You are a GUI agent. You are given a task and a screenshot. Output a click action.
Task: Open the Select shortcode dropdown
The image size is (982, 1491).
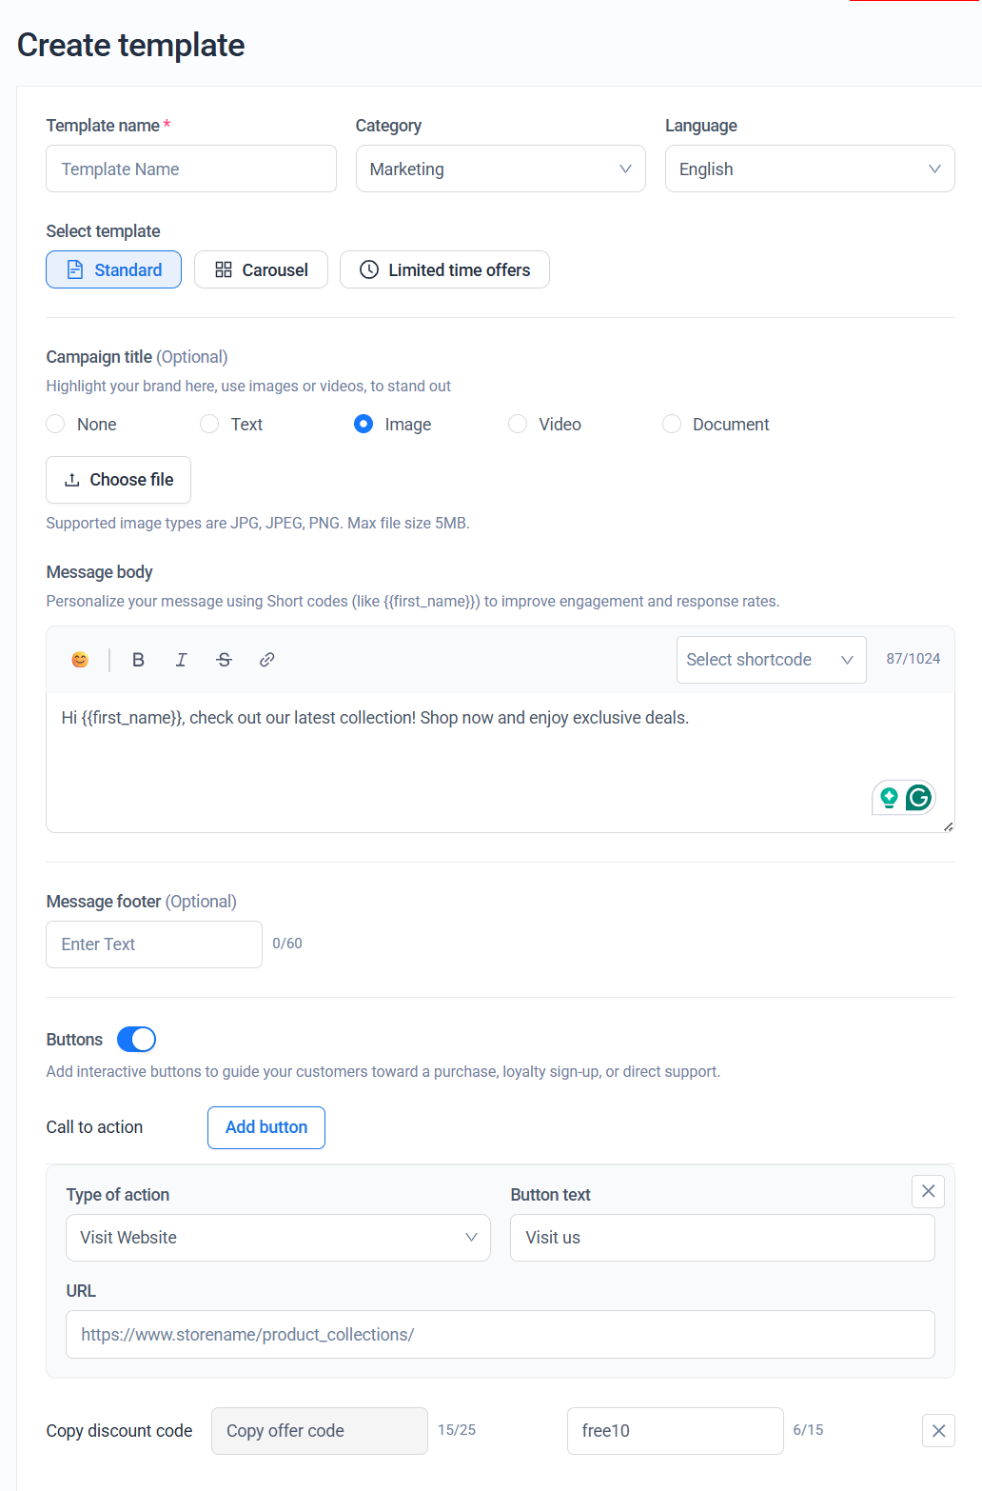(x=771, y=660)
